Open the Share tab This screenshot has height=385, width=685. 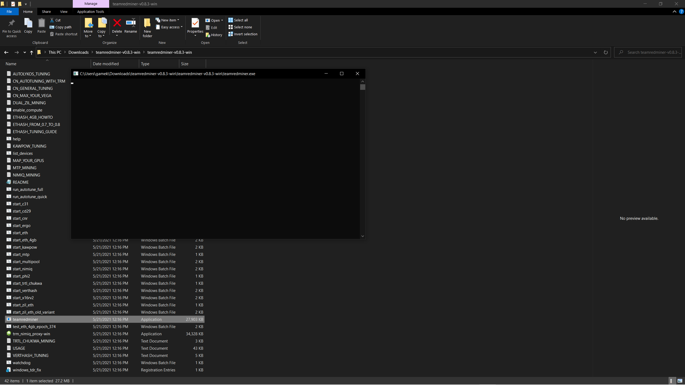tap(46, 11)
